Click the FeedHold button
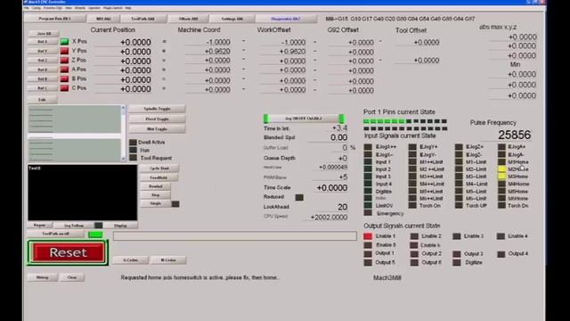This screenshot has width=570, height=321. [x=159, y=177]
